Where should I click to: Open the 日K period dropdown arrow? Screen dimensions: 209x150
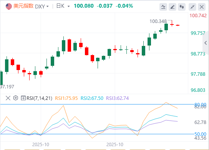tap(69, 6)
